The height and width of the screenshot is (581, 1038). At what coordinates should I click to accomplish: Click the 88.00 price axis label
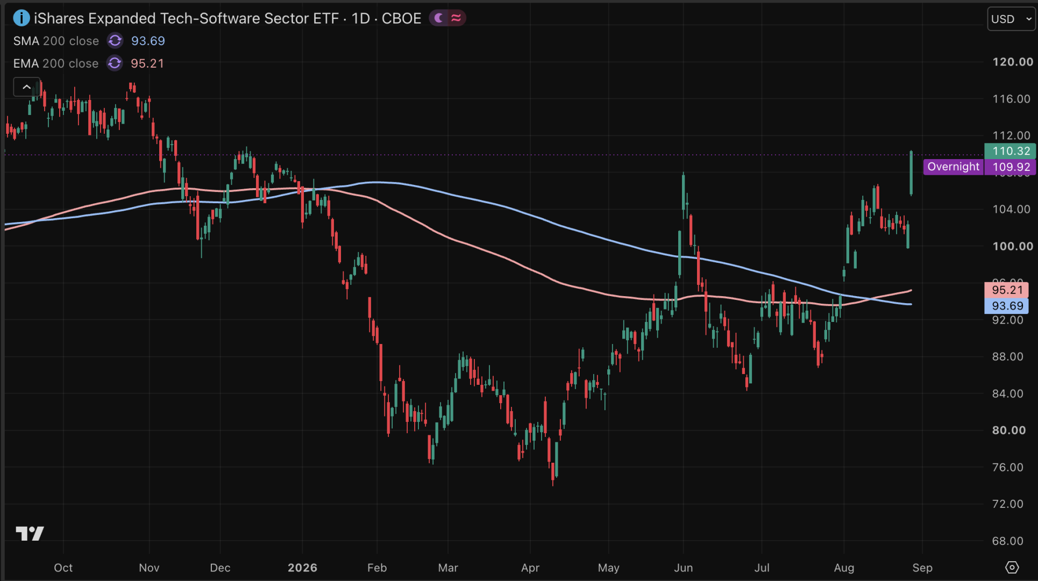click(1007, 357)
